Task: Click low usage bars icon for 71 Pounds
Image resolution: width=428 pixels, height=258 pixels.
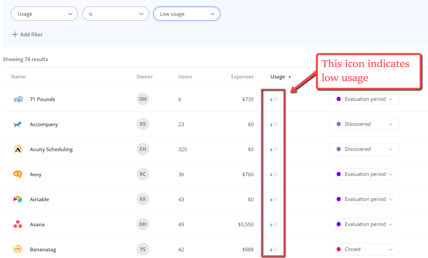Action: tap(274, 99)
